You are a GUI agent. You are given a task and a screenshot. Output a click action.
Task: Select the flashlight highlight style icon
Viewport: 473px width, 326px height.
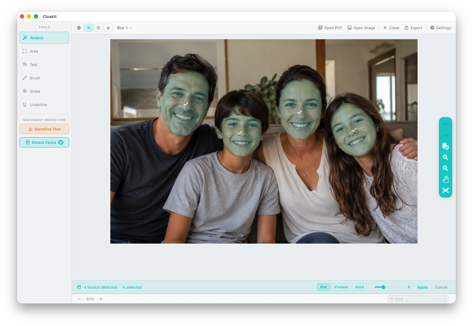coord(108,28)
